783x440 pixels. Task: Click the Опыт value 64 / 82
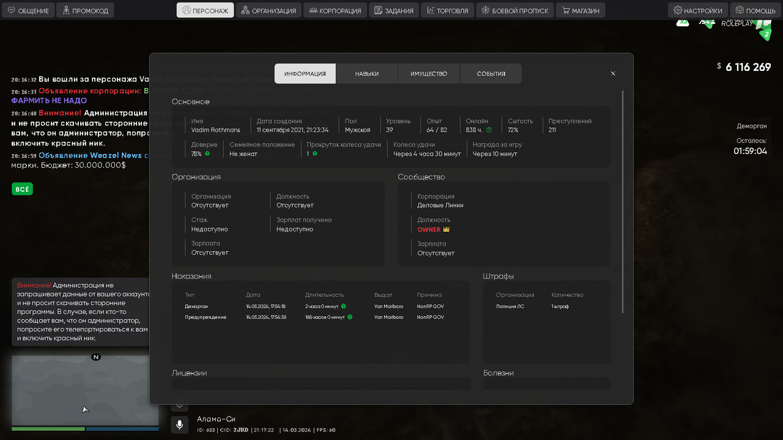(x=437, y=130)
